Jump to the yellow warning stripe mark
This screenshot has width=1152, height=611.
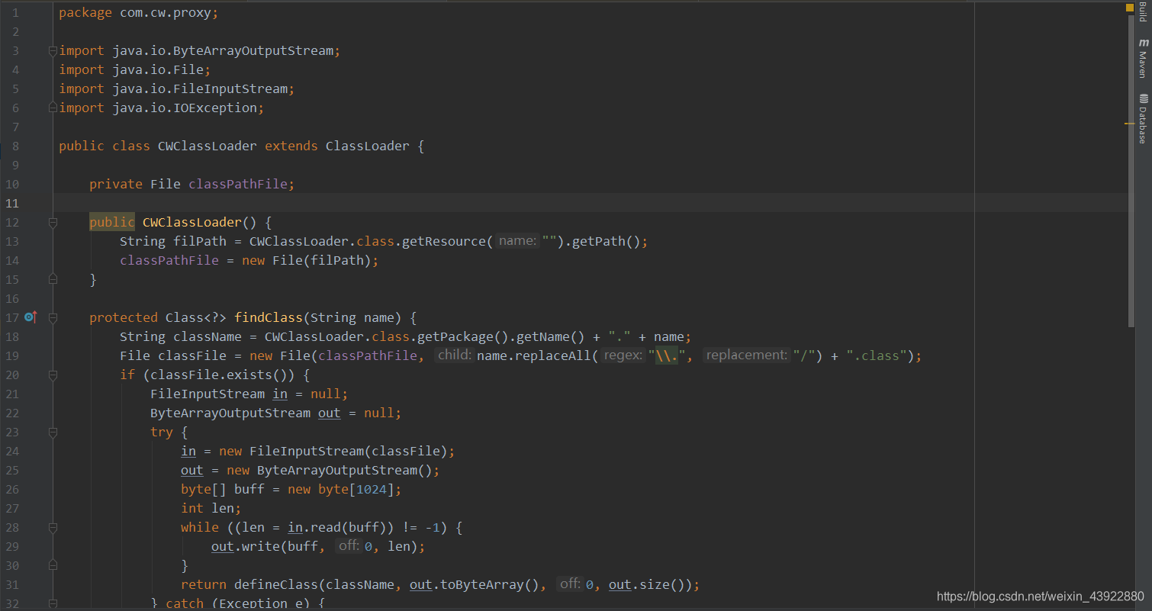click(1130, 123)
